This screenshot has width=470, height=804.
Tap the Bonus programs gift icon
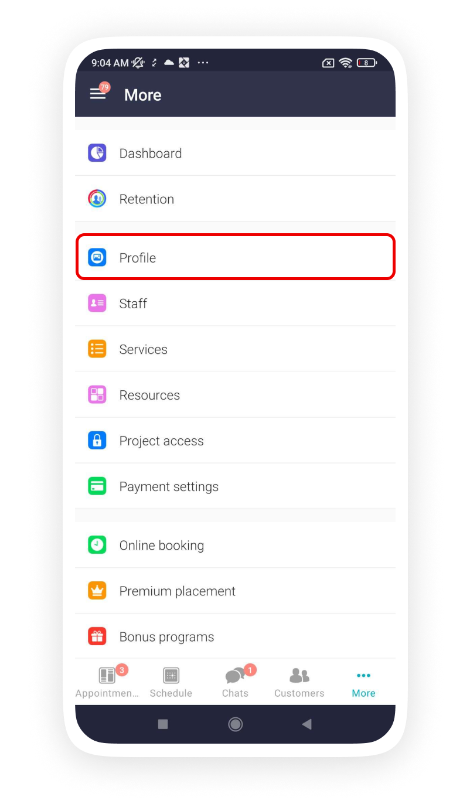[x=97, y=636]
